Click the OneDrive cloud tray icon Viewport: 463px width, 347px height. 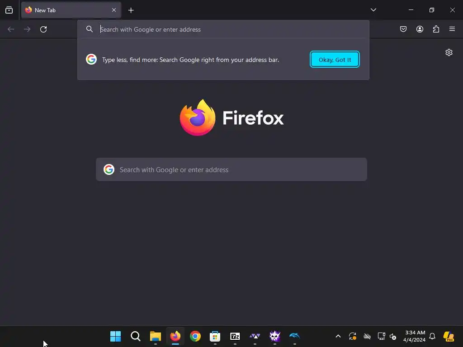tap(367, 336)
